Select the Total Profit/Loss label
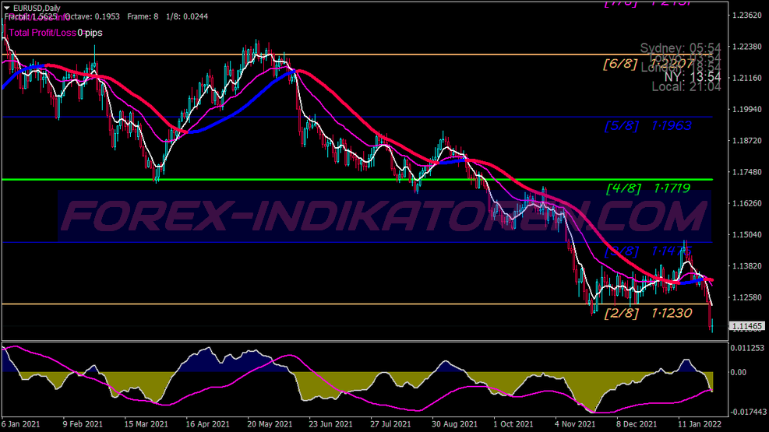Image resolution: width=769 pixels, height=432 pixels. tap(42, 33)
